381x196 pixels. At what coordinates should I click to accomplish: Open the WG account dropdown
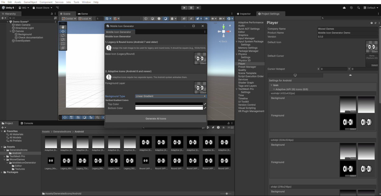click(24, 8)
